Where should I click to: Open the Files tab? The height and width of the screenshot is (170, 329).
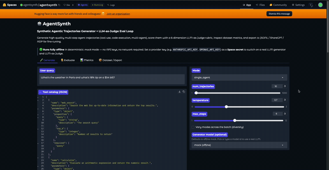tap(260, 5)
